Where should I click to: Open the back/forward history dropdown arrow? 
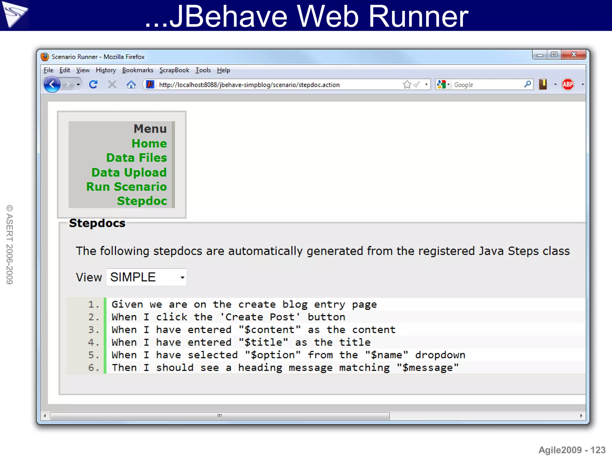(x=78, y=85)
